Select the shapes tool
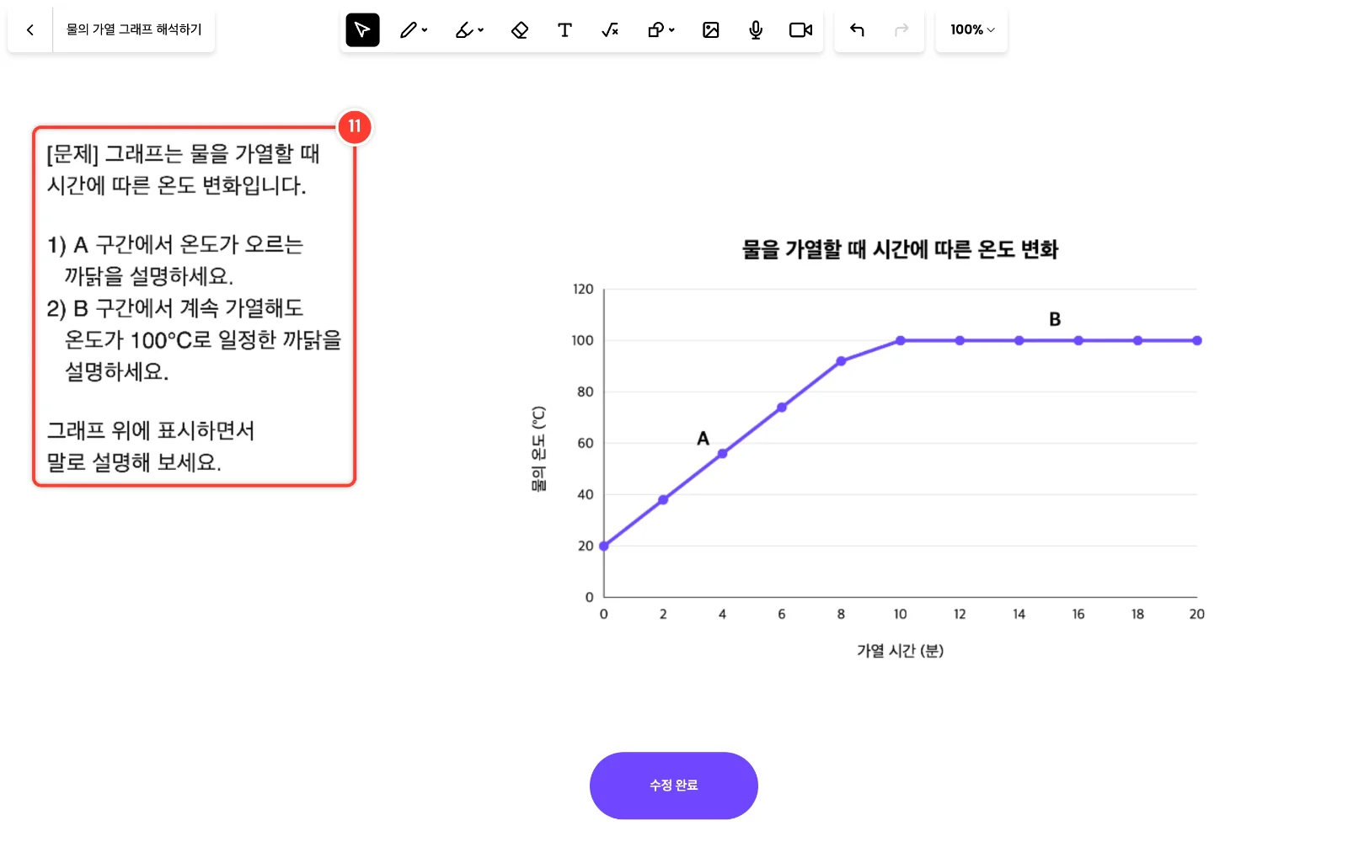 pyautogui.click(x=655, y=30)
